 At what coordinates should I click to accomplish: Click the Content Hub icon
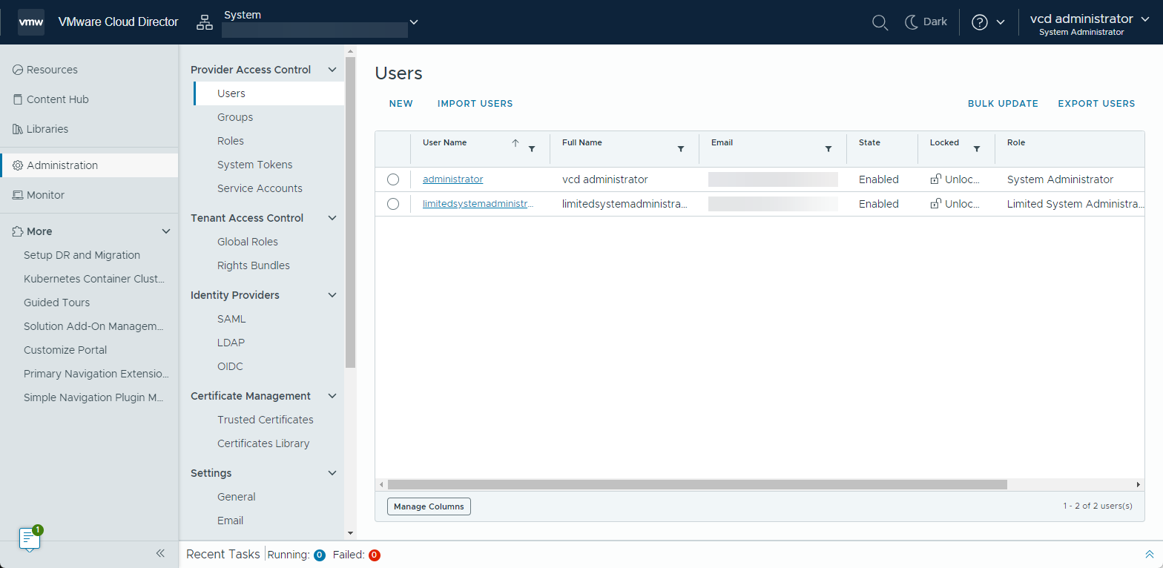(x=18, y=99)
